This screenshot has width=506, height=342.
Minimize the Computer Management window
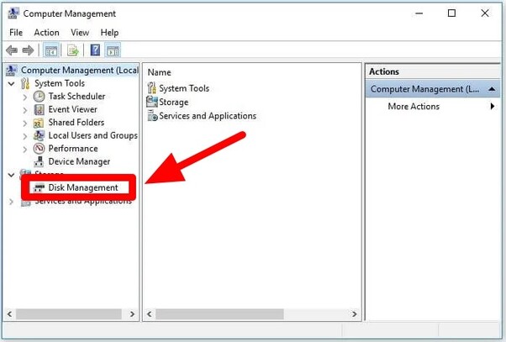(419, 13)
